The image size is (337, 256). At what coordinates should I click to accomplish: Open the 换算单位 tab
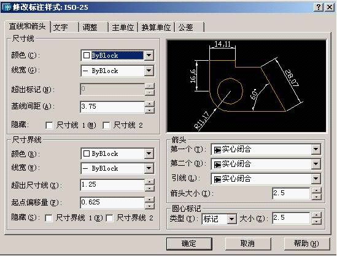click(x=156, y=27)
